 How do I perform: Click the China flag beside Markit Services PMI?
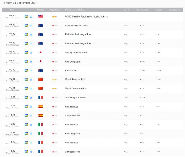click(x=41, y=79)
